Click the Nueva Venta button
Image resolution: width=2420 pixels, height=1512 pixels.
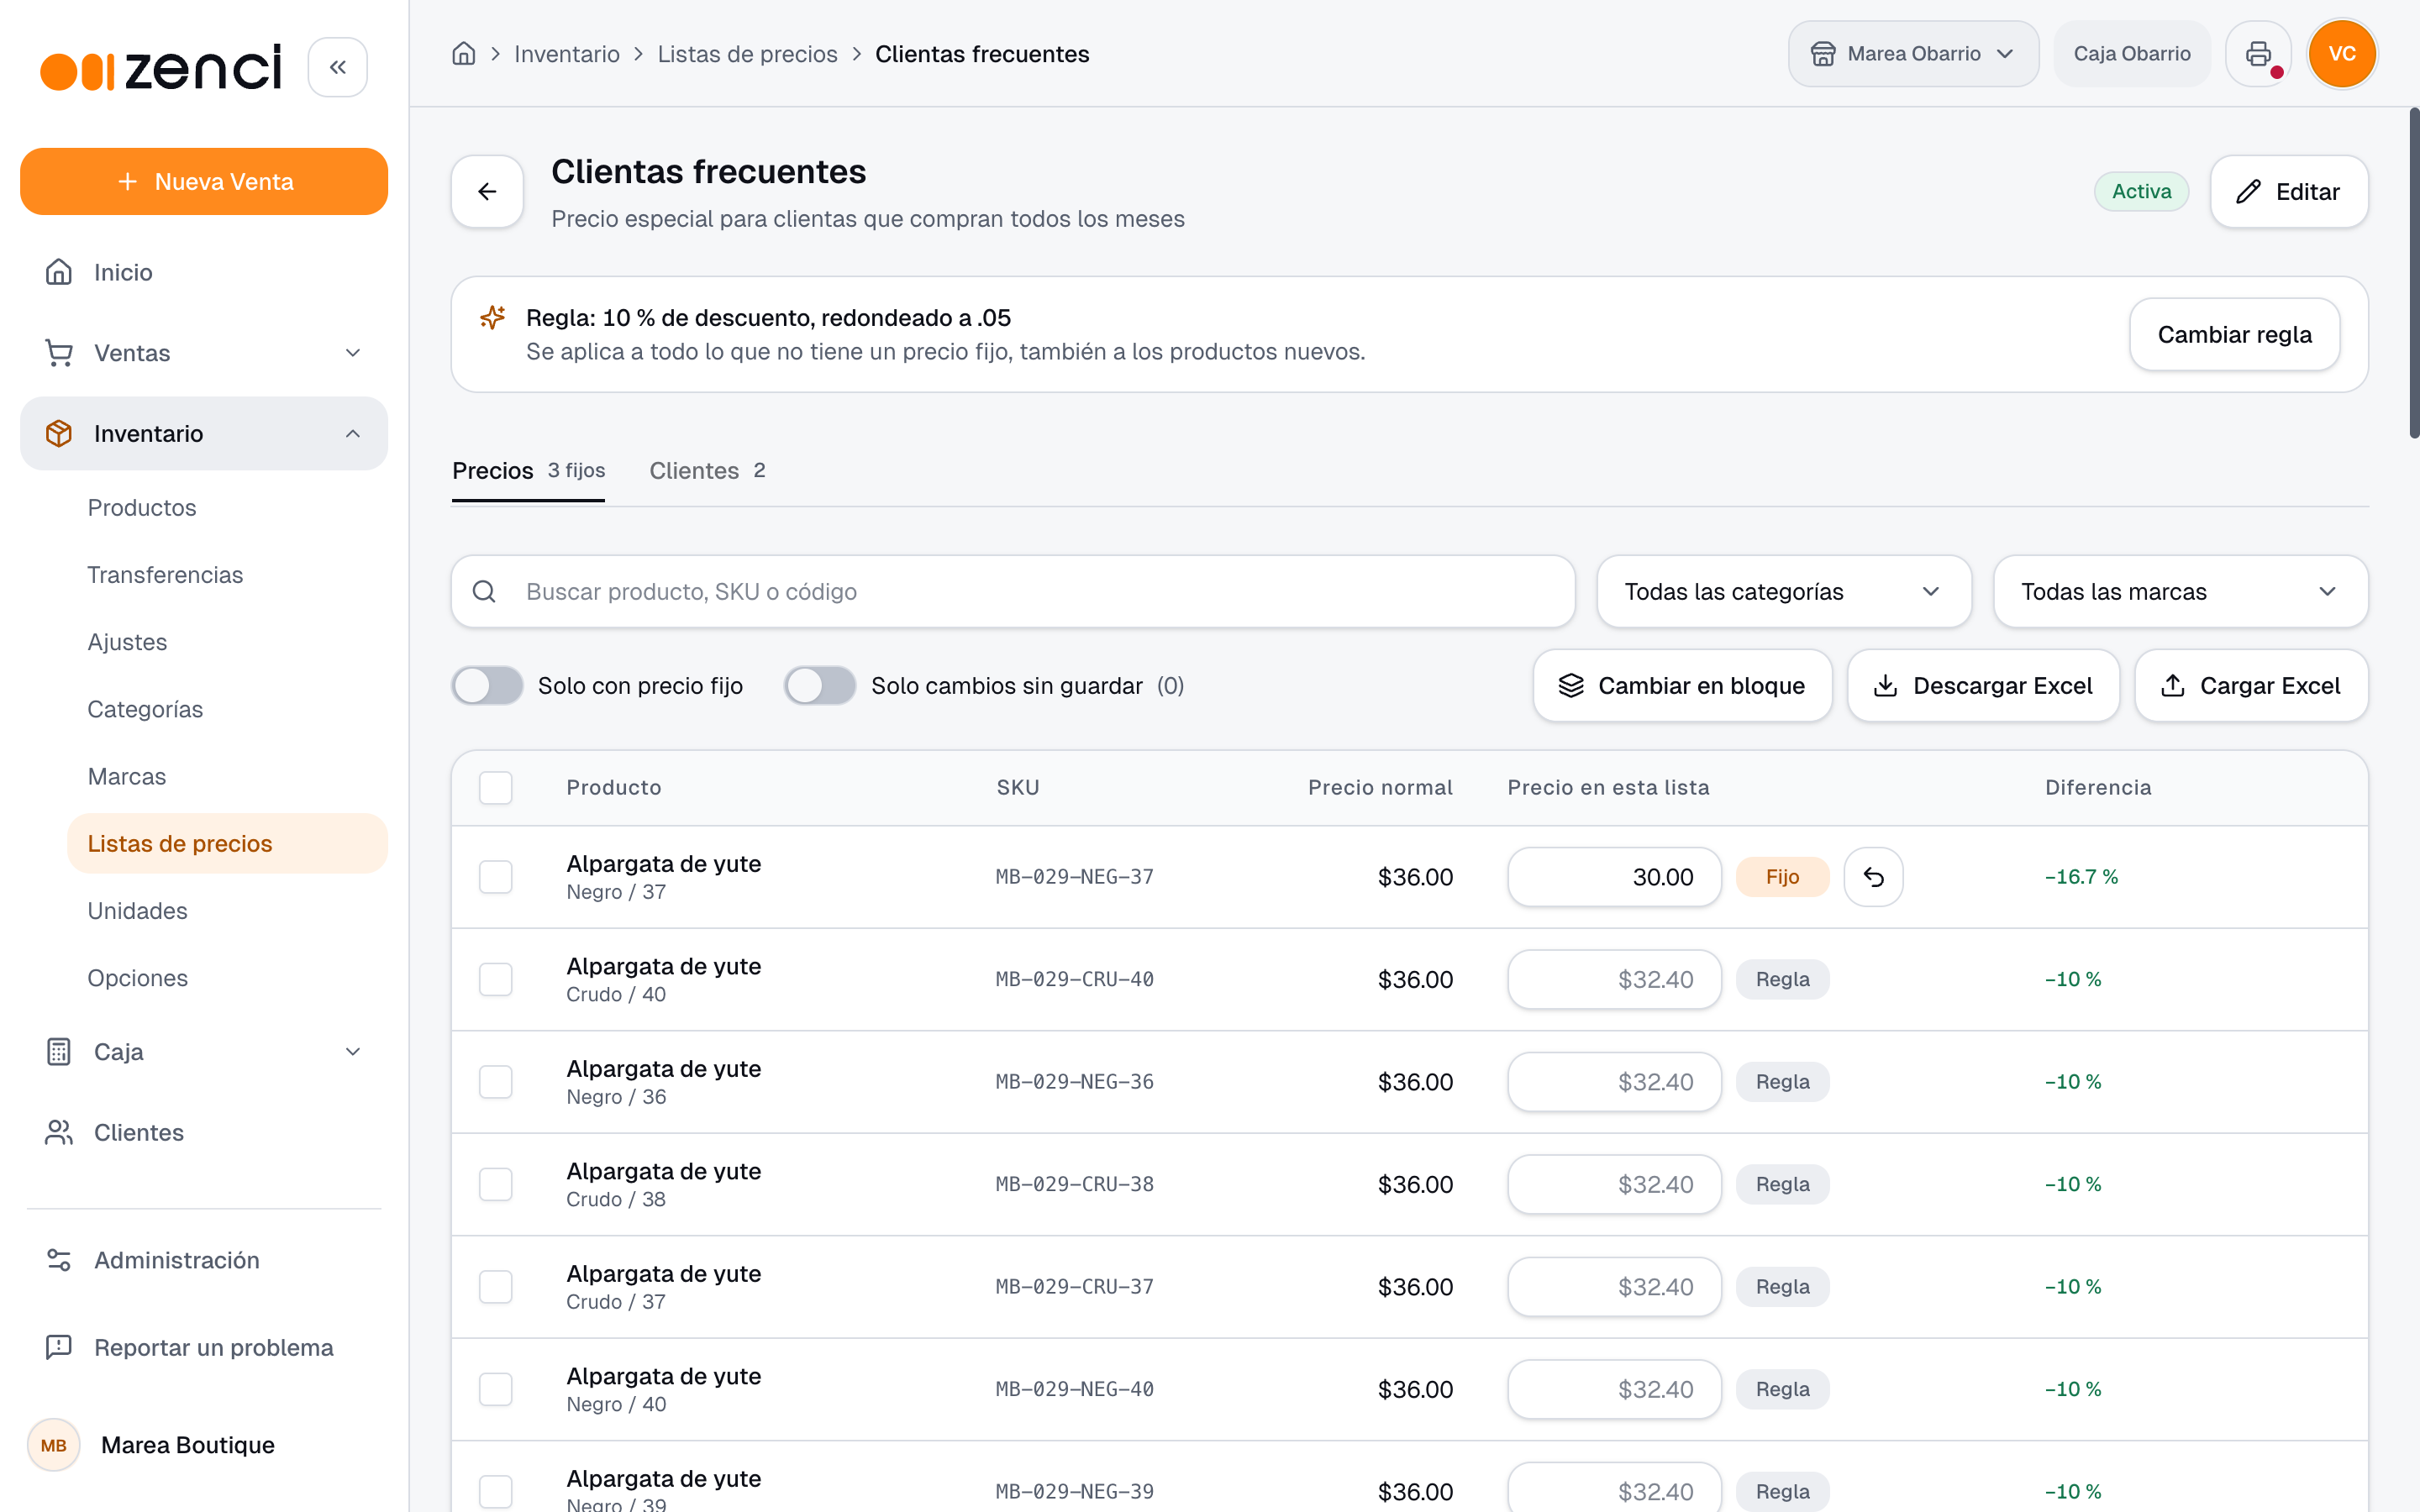(x=204, y=181)
